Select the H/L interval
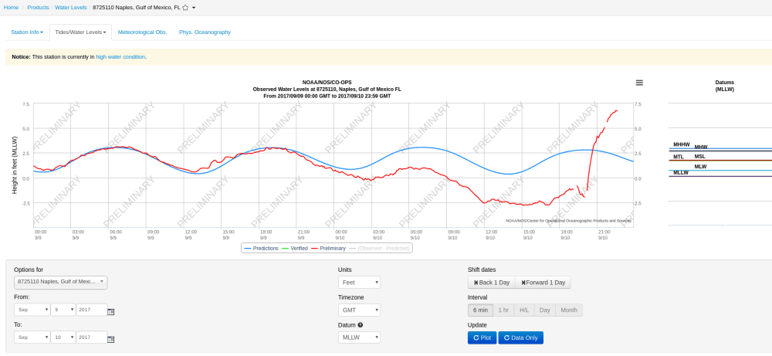772x356 pixels. [x=524, y=310]
